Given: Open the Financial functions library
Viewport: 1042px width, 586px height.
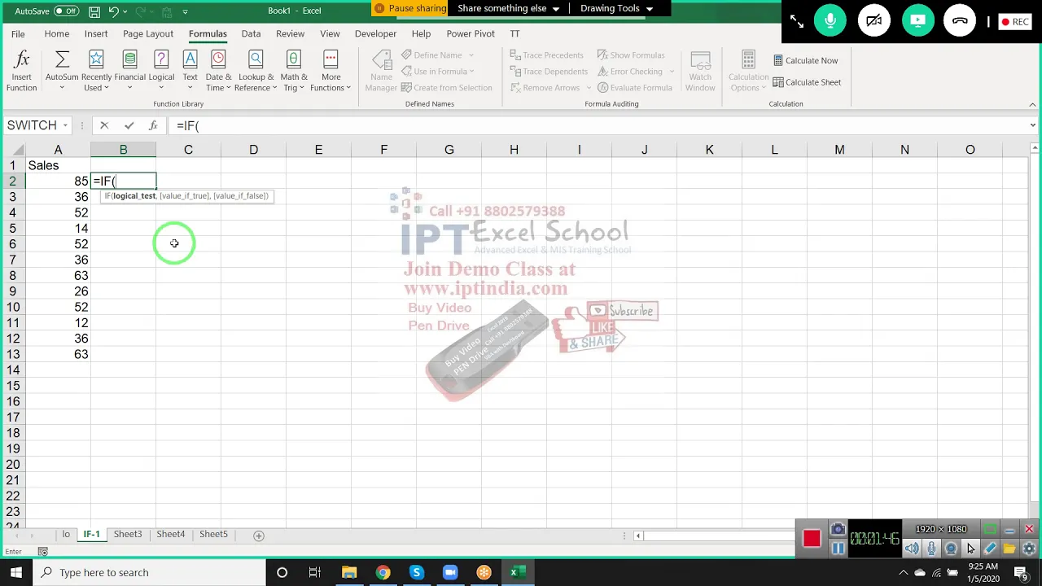Looking at the screenshot, I should 129,71.
